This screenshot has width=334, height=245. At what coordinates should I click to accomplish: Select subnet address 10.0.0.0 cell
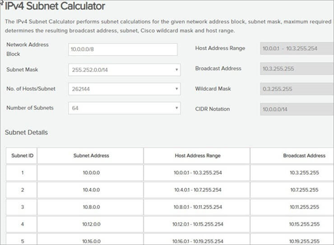point(90,174)
